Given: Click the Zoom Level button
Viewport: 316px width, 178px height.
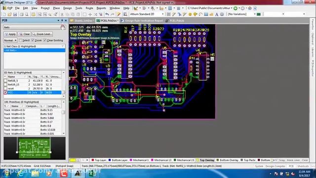Looking at the screenshot, I should coord(42,34).
